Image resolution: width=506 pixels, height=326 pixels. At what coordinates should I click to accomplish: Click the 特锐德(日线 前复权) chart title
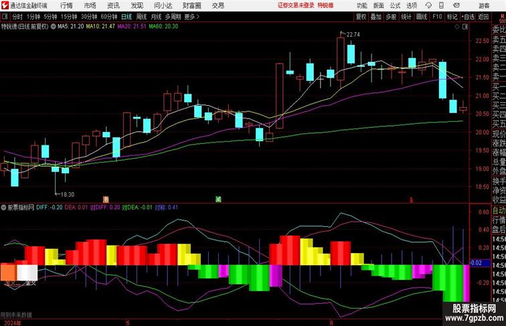click(x=25, y=27)
